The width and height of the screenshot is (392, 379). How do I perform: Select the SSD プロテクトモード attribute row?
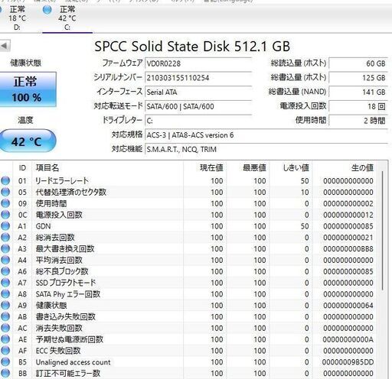point(189,283)
